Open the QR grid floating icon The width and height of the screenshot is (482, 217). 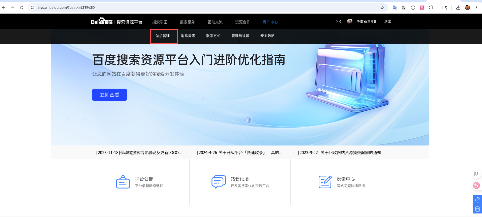tap(476, 174)
